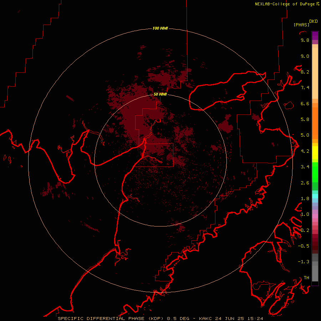Pick the orange legend color band

315,123
